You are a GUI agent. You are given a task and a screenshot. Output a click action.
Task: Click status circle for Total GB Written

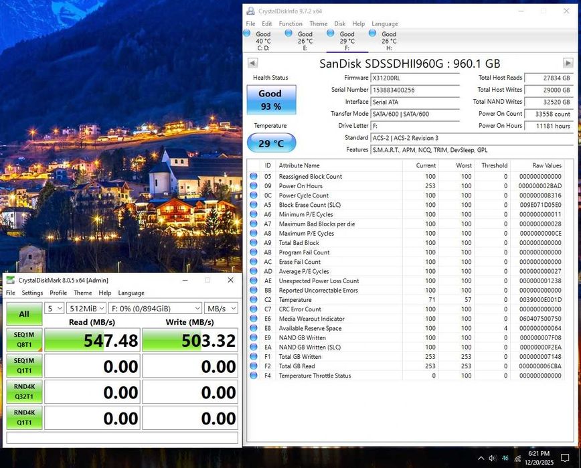tap(254, 356)
